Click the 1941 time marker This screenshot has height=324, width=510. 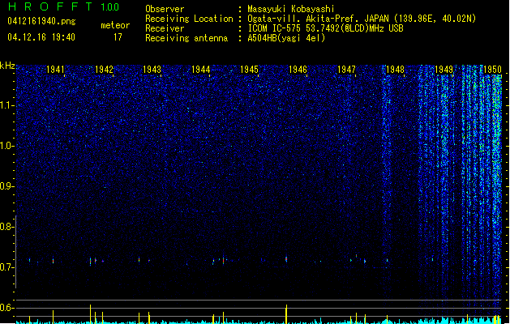(x=55, y=70)
